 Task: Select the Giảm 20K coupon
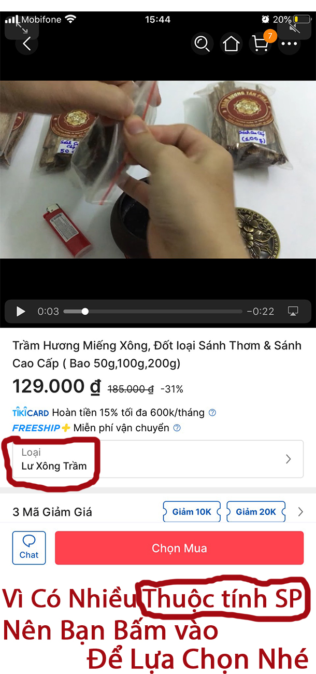(x=255, y=512)
